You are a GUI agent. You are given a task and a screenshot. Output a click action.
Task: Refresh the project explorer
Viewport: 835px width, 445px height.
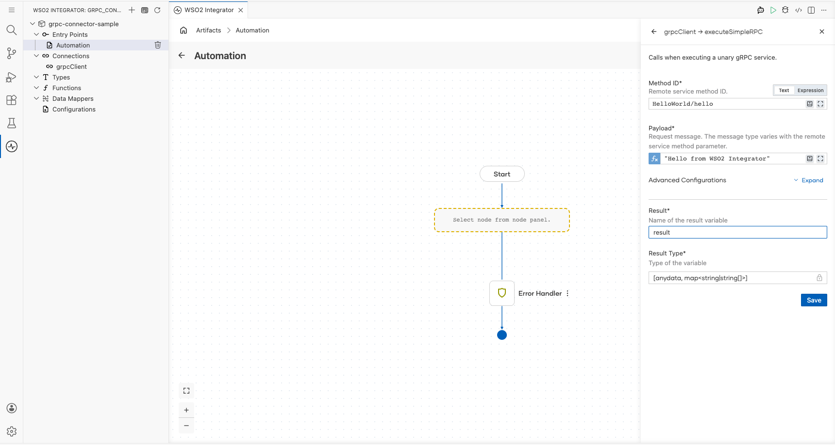157,10
